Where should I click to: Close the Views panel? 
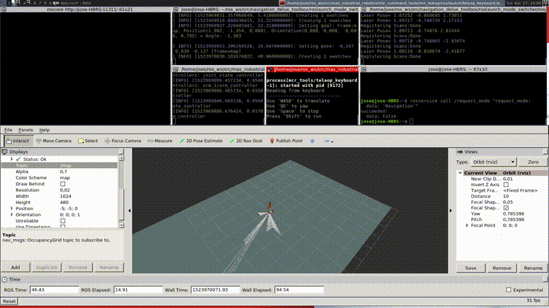pos(546,151)
